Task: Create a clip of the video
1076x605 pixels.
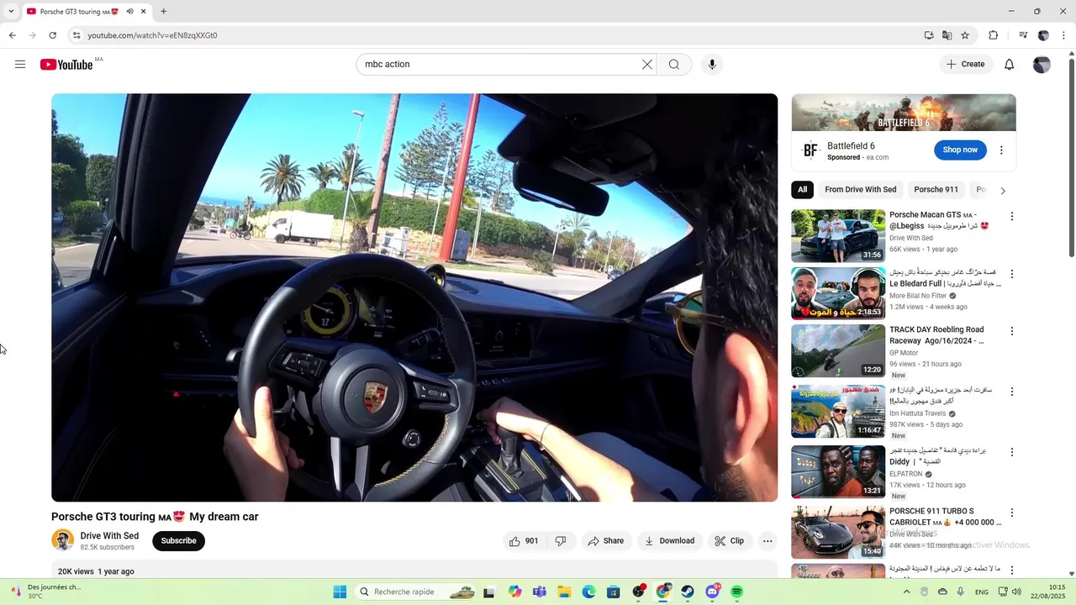Action: (x=730, y=541)
